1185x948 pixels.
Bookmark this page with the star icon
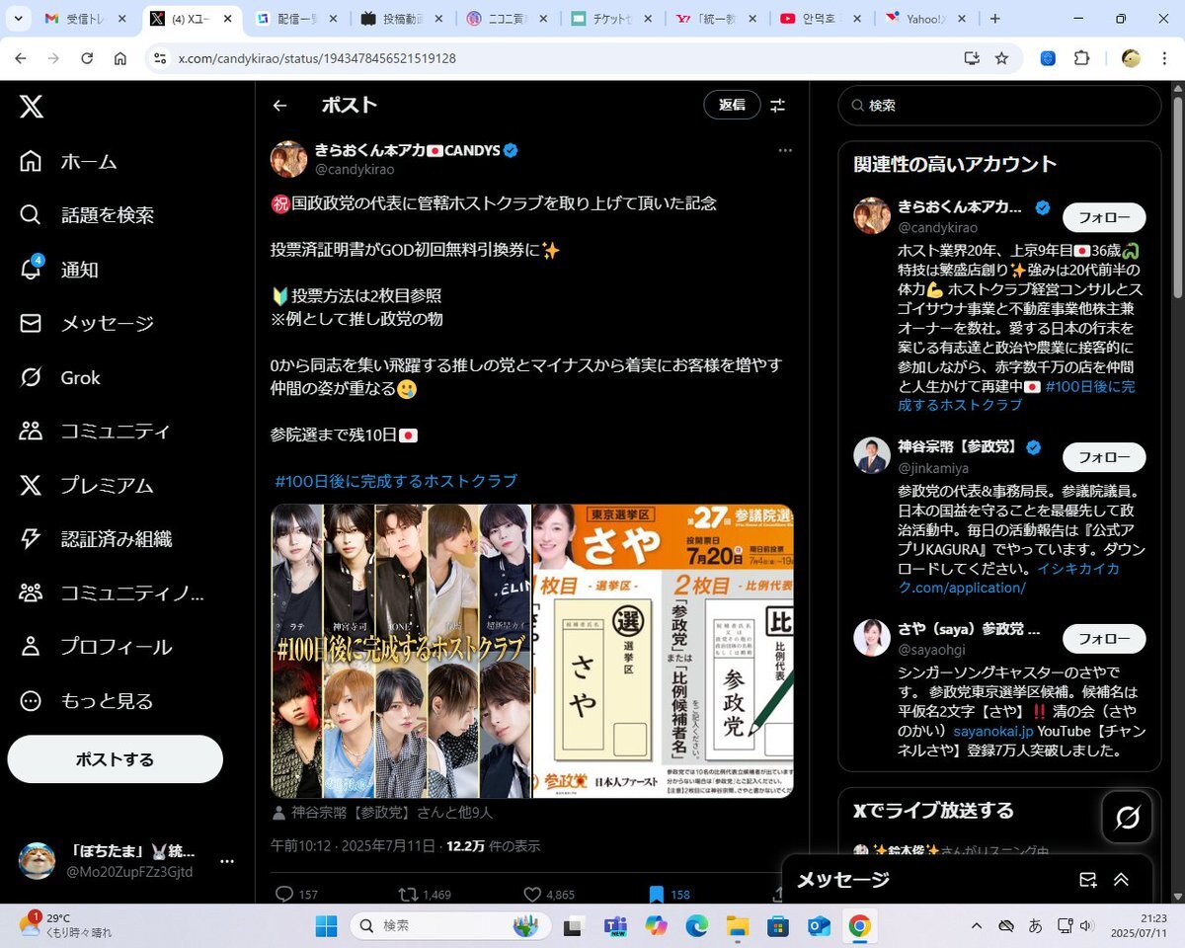pyautogui.click(x=1001, y=58)
